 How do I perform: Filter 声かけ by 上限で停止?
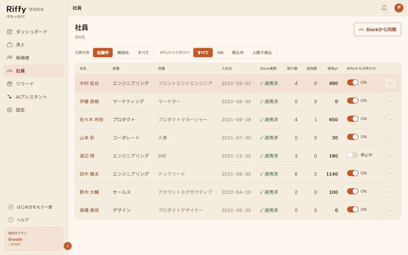click(262, 53)
